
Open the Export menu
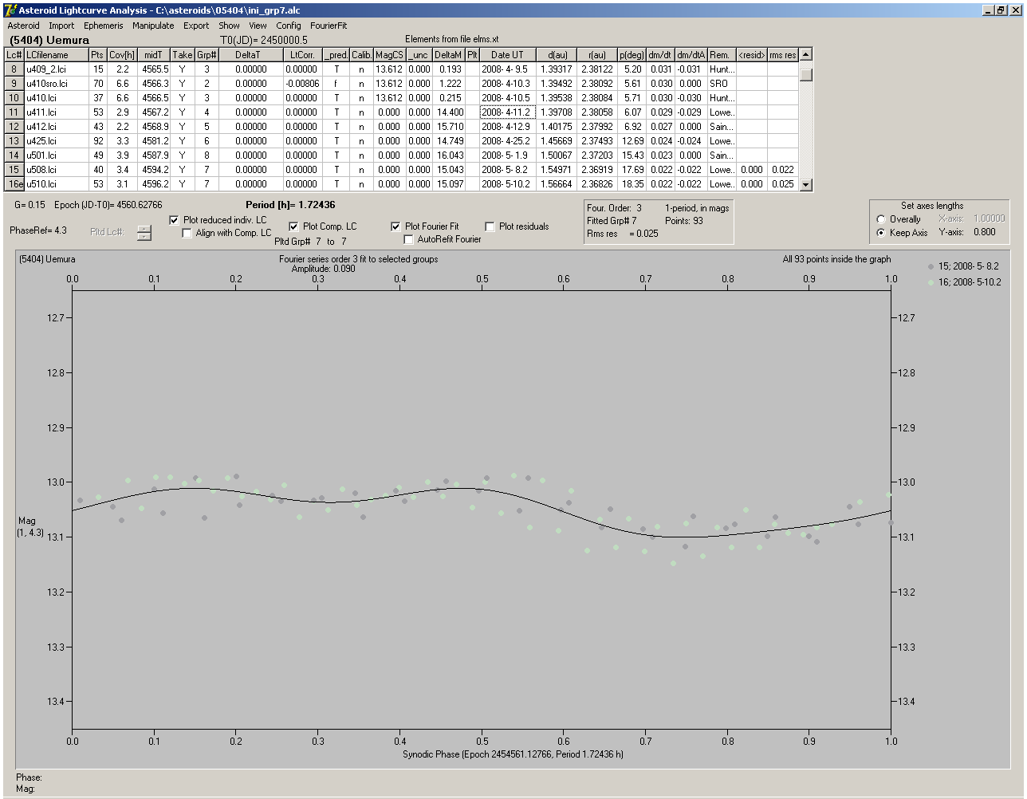[x=196, y=26]
